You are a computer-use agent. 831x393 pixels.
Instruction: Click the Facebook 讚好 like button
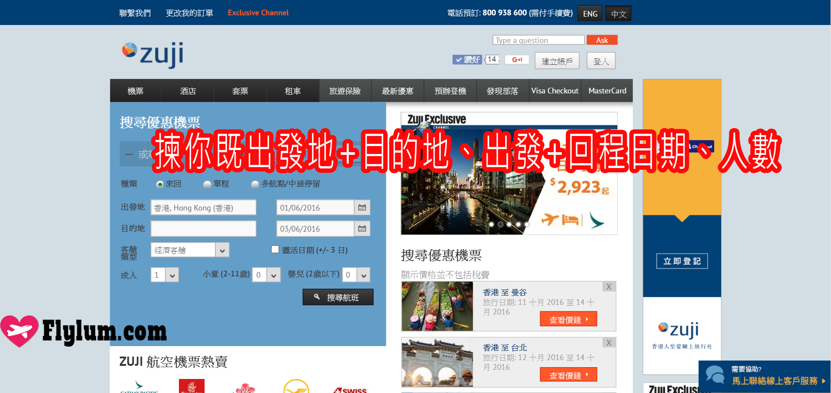467,60
